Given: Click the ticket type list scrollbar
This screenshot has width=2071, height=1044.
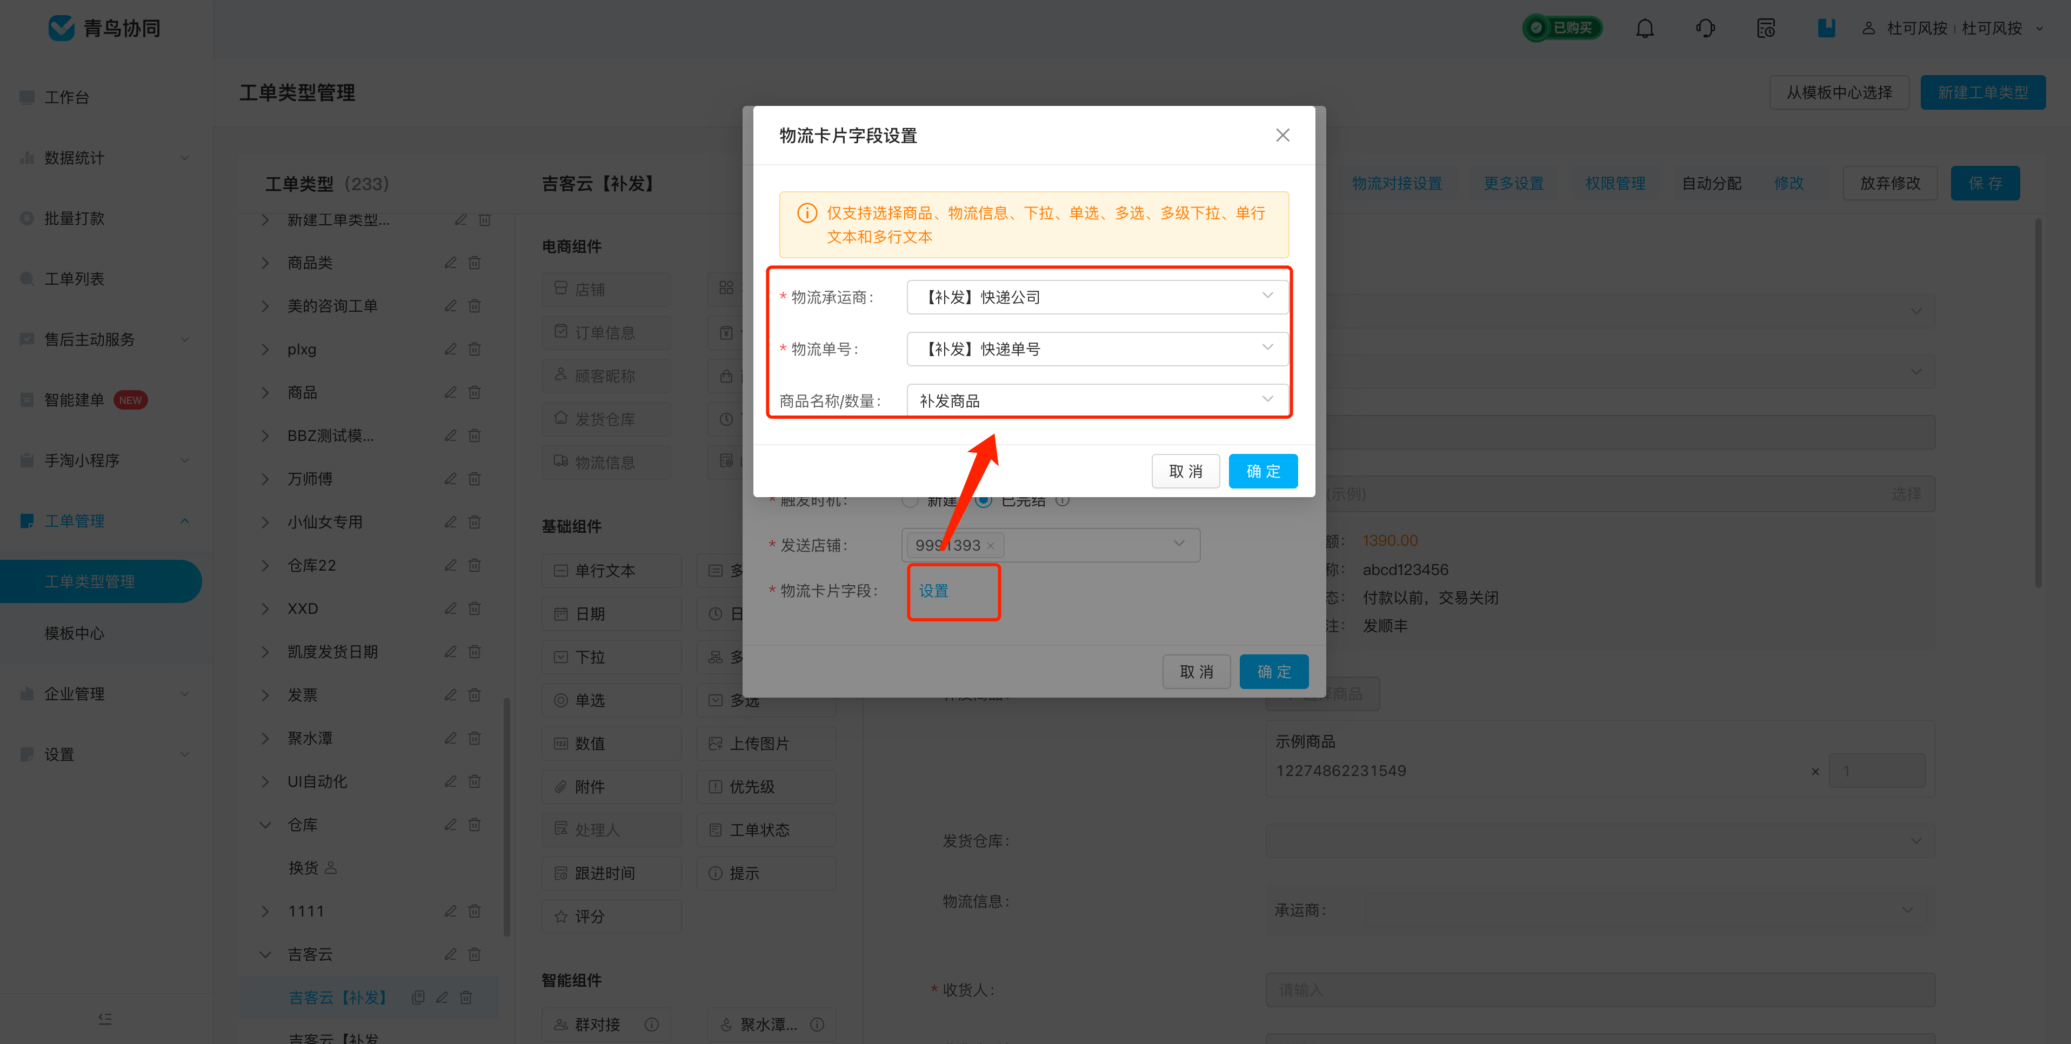Looking at the screenshot, I should 506,817.
